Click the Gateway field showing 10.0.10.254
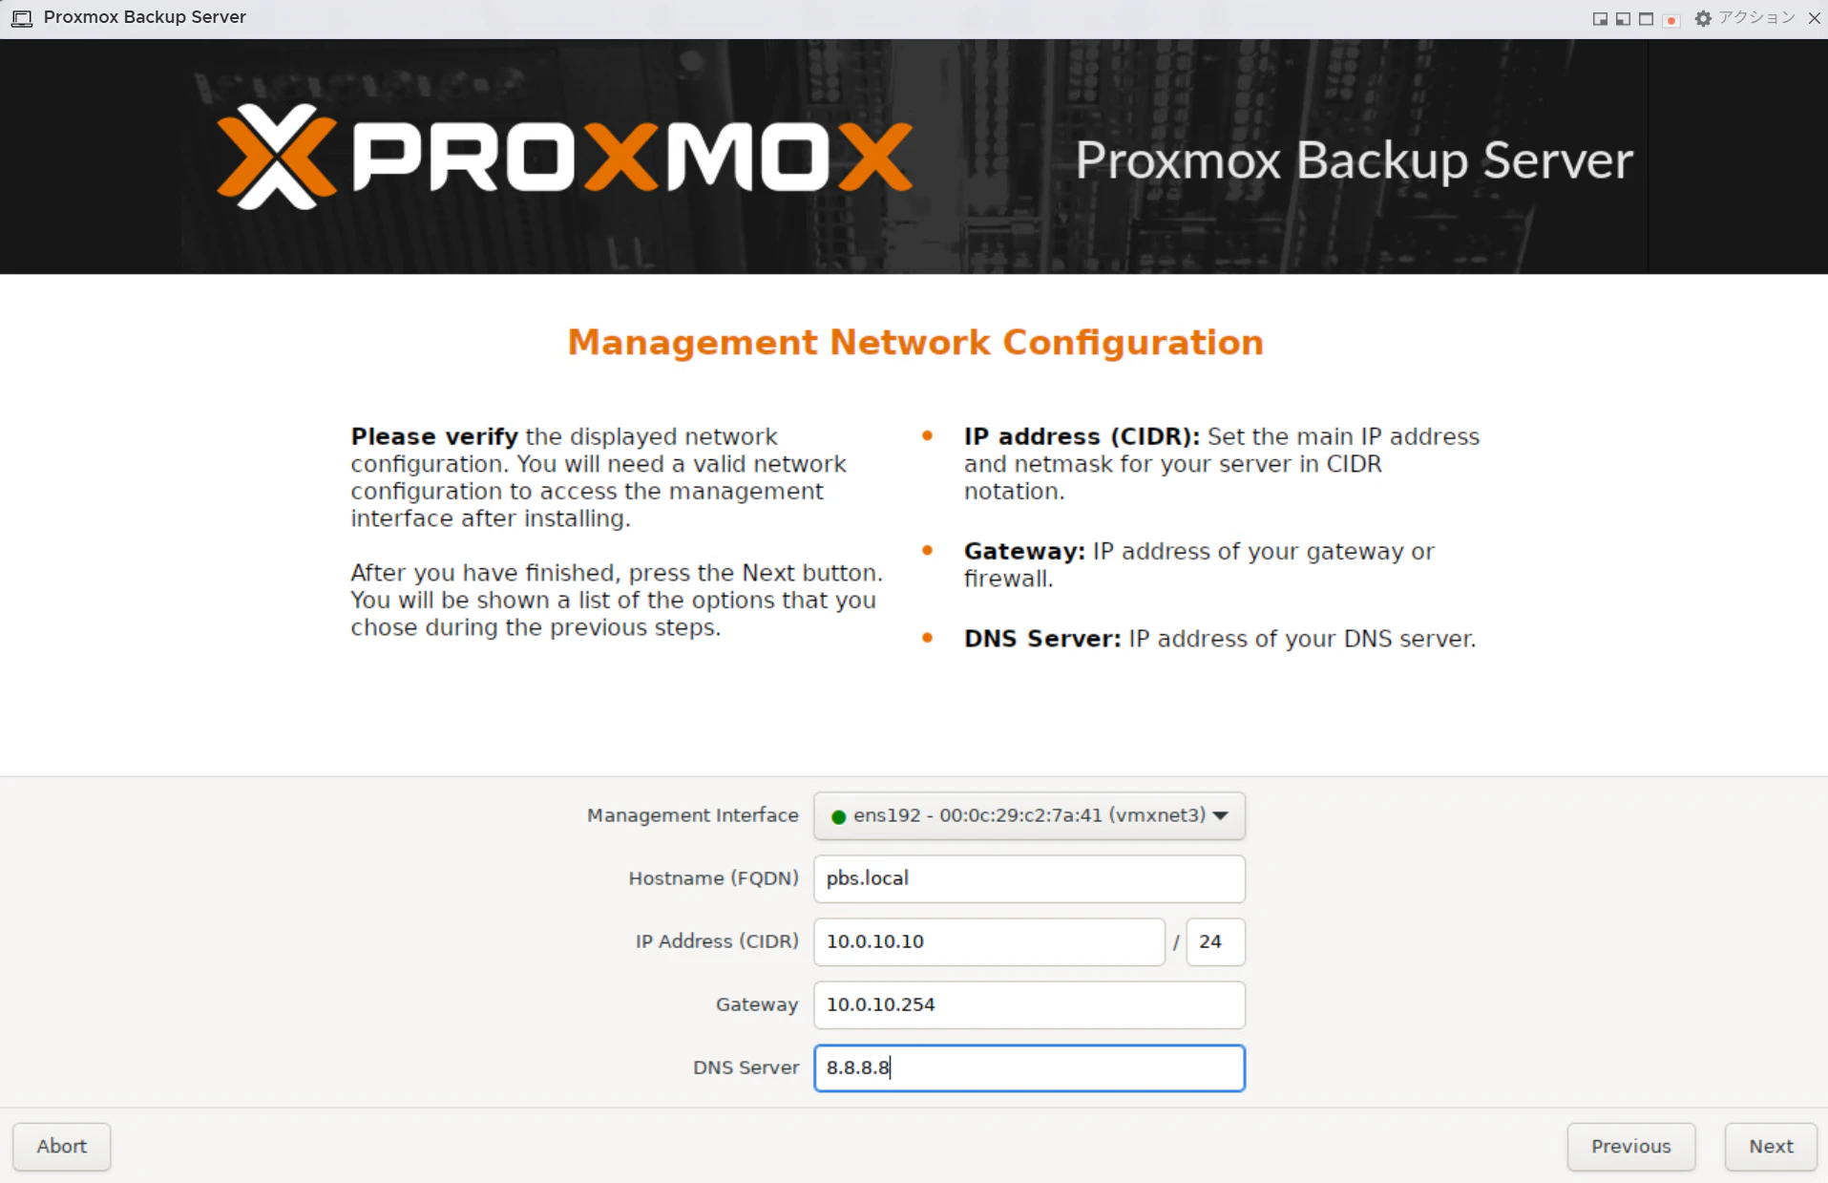1828x1183 pixels. tap(1029, 1004)
